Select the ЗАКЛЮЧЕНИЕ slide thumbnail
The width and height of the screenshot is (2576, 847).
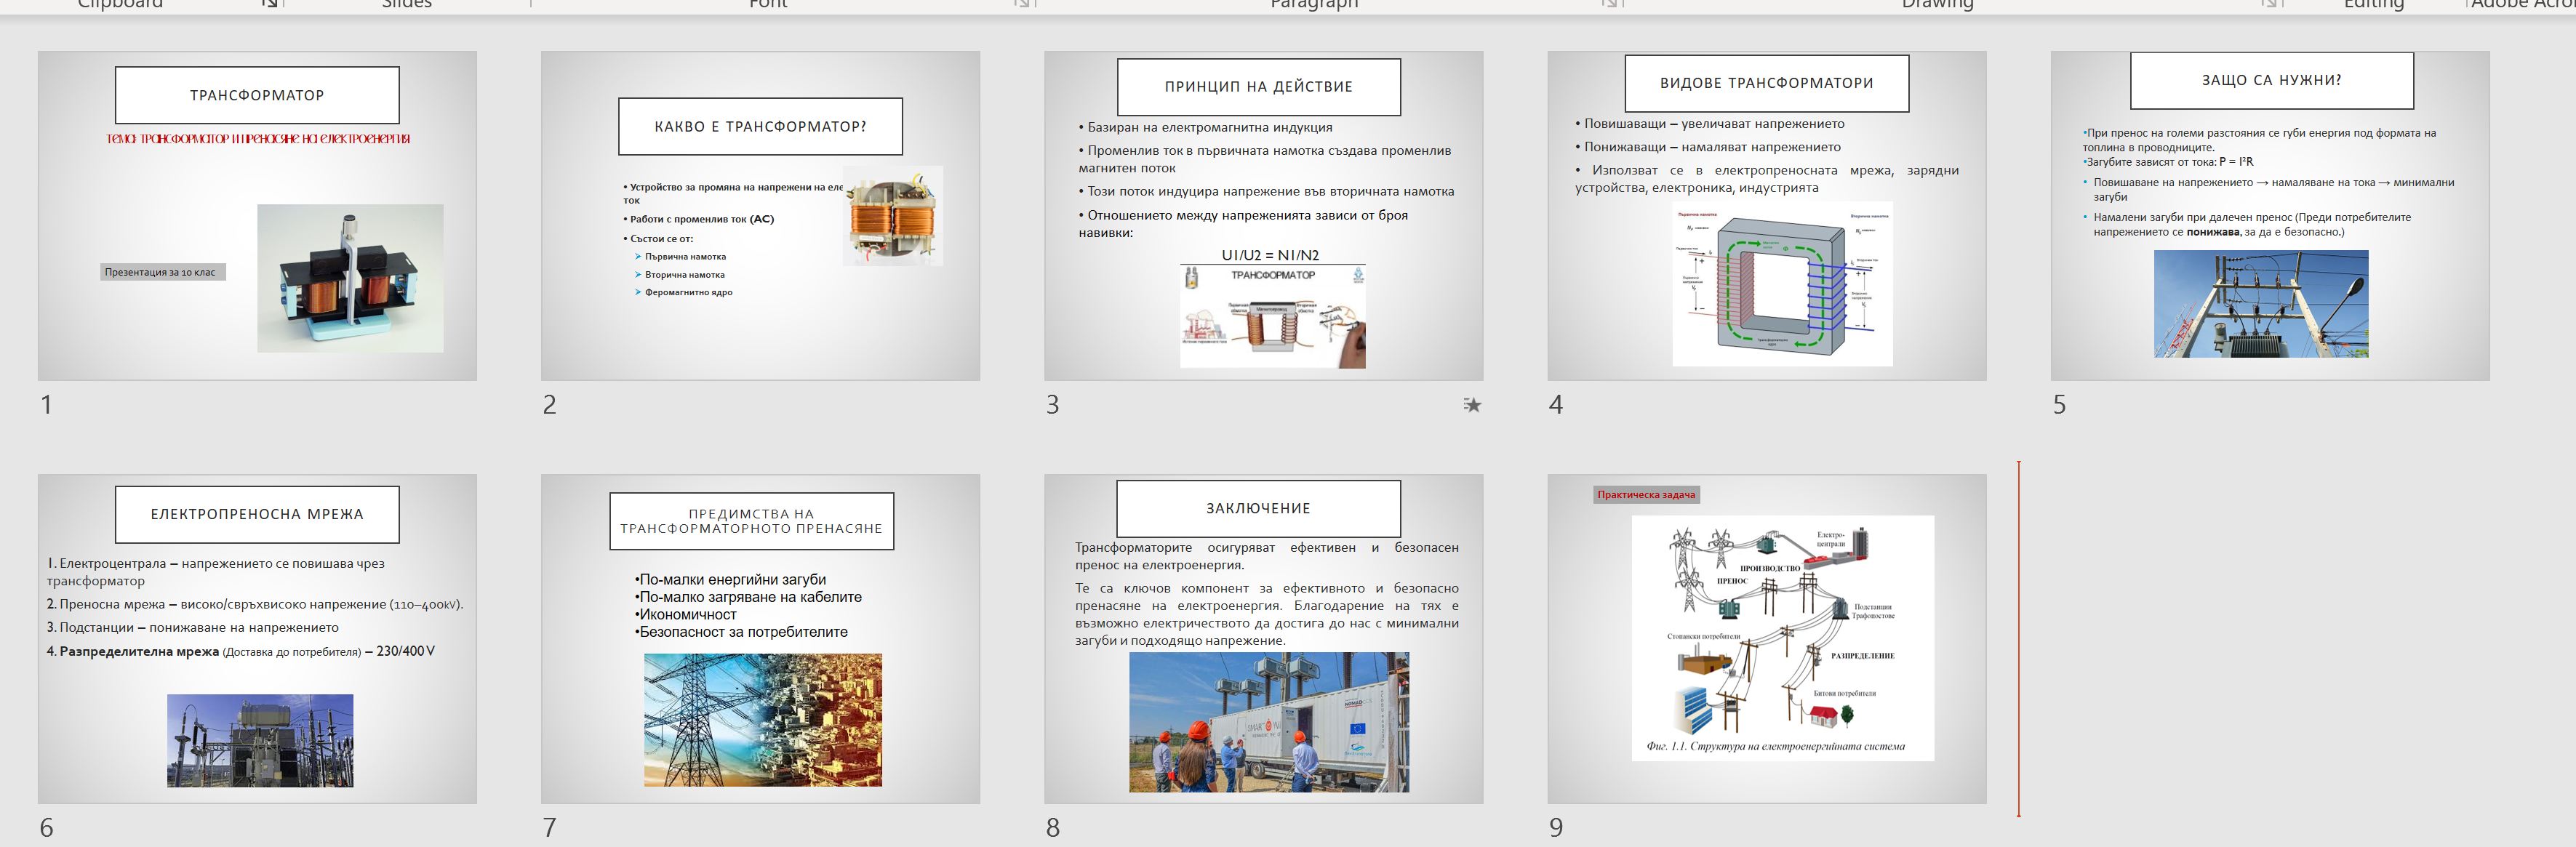[1263, 638]
